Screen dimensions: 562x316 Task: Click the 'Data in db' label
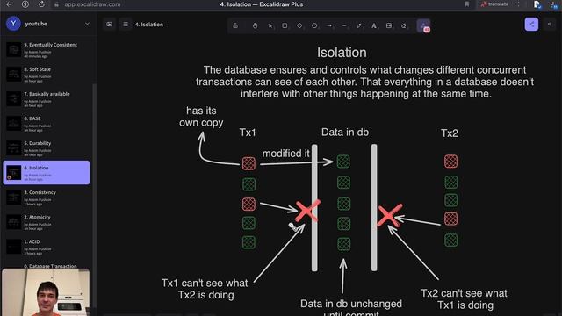click(x=345, y=133)
